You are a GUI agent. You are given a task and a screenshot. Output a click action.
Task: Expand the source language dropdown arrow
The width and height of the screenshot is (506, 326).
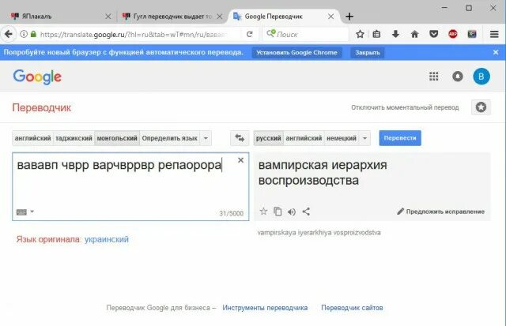click(x=206, y=138)
